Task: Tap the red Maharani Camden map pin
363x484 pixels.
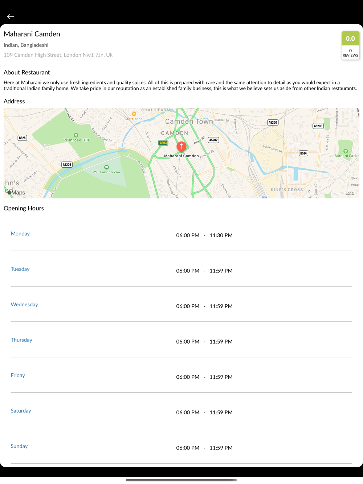Action: tap(181, 147)
